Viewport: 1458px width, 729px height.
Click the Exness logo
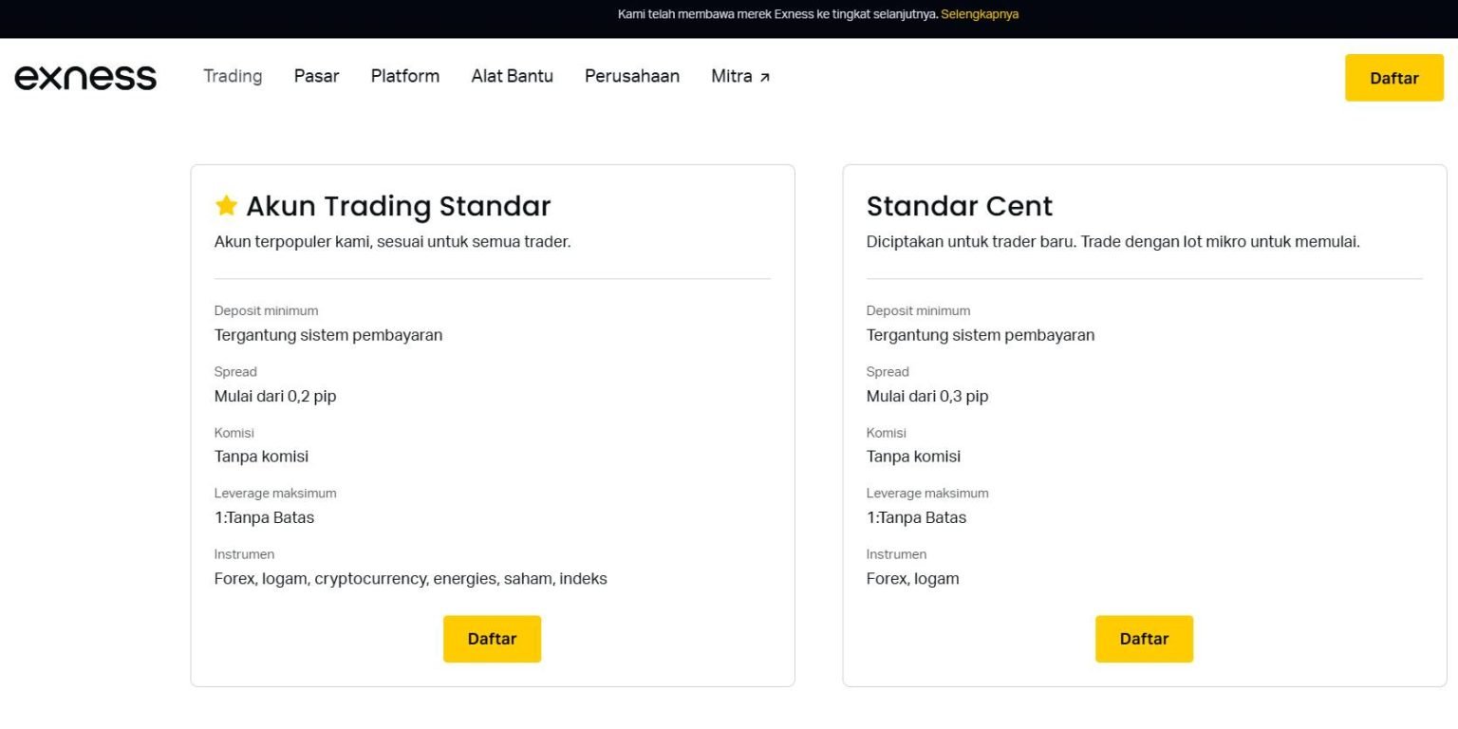pyautogui.click(x=85, y=77)
